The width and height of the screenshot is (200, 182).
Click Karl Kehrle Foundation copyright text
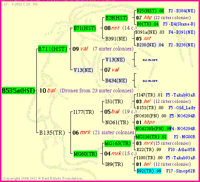[43, 178]
